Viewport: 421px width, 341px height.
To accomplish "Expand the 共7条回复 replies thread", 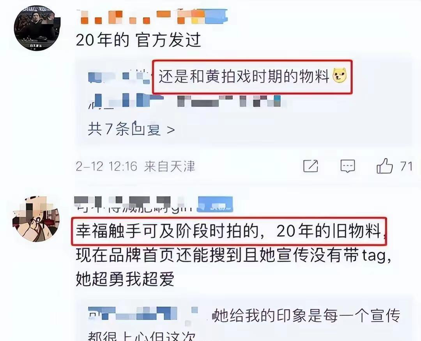I will tap(131, 130).
